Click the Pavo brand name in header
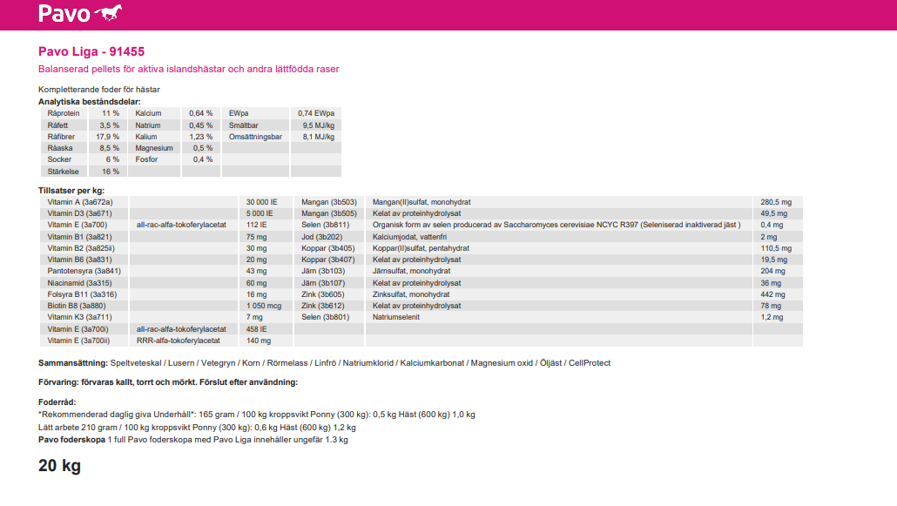The width and height of the screenshot is (897, 506). coord(64,14)
